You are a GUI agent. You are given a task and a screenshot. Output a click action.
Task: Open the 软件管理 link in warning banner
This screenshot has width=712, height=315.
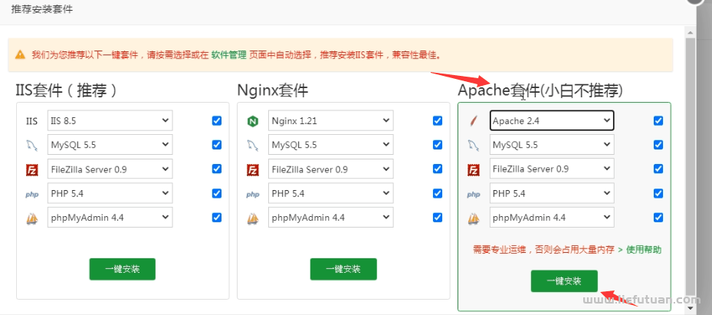click(229, 55)
